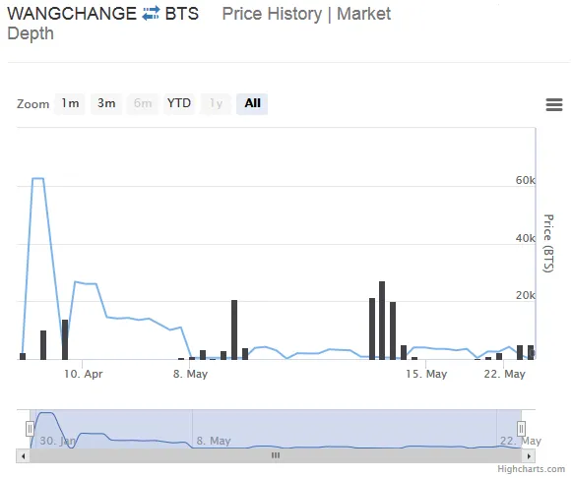
Task: Click the 8. May x-axis label
Action: 190,374
